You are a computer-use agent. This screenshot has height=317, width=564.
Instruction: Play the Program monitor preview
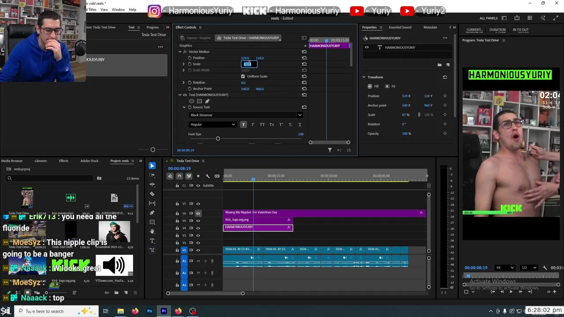click(x=511, y=291)
